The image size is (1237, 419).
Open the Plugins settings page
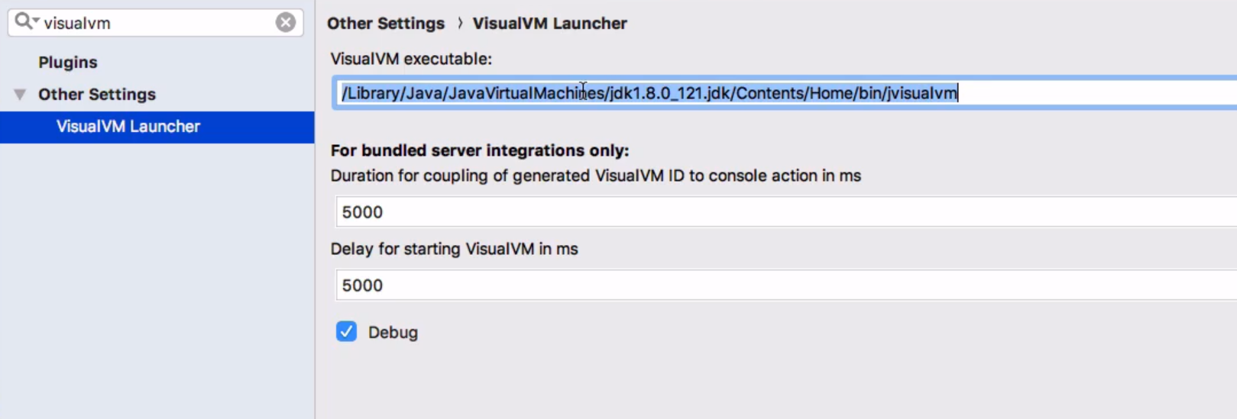point(68,63)
